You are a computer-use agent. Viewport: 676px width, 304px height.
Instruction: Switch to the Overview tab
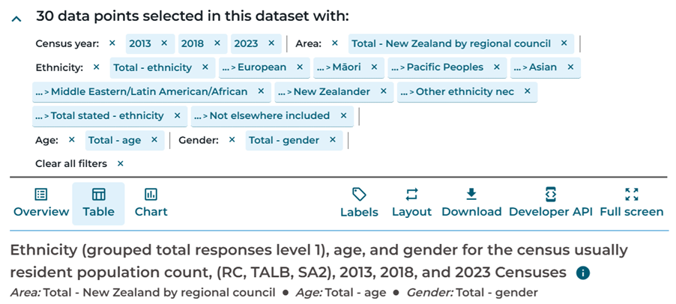point(41,203)
